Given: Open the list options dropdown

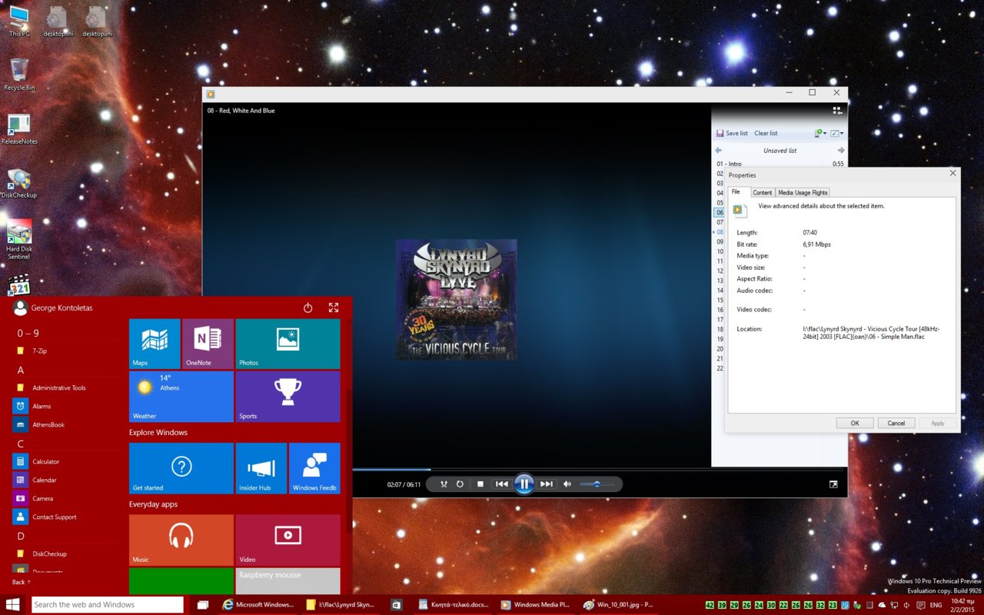Looking at the screenshot, I should click(x=836, y=133).
